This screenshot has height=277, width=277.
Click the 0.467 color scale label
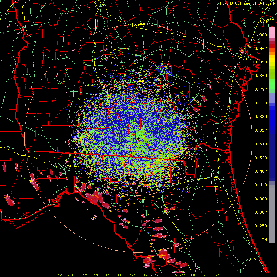[261, 171]
